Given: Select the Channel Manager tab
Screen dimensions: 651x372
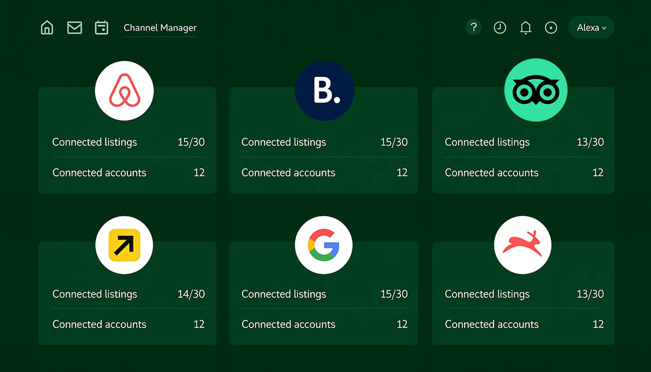Looking at the screenshot, I should 160,28.
